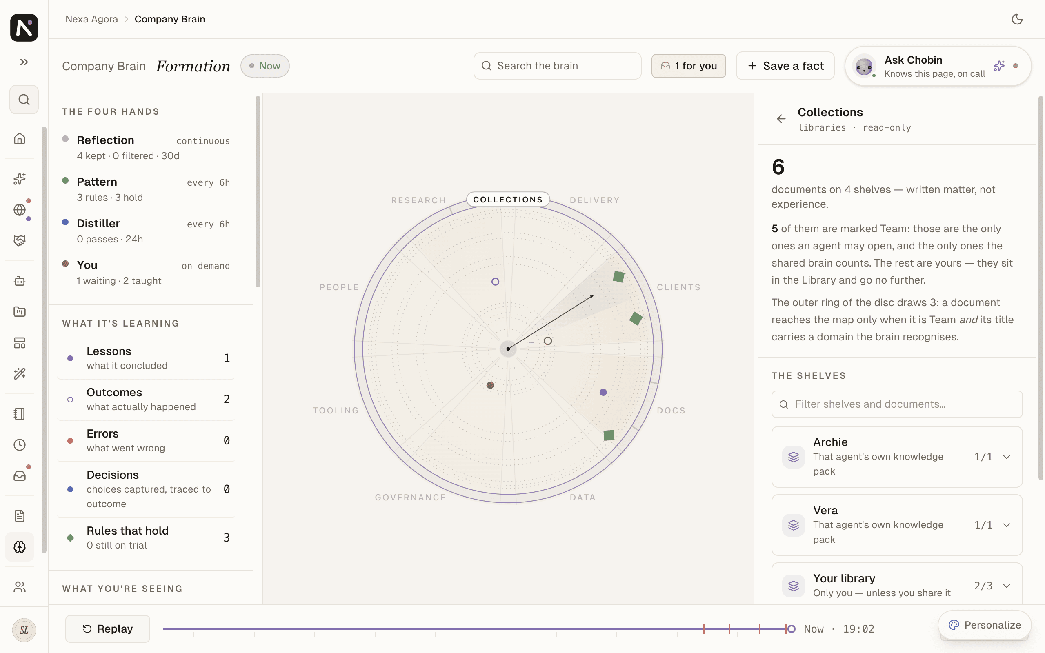This screenshot has width=1045, height=653.
Task: Open the notebook icon in sidebar
Action: 20,414
